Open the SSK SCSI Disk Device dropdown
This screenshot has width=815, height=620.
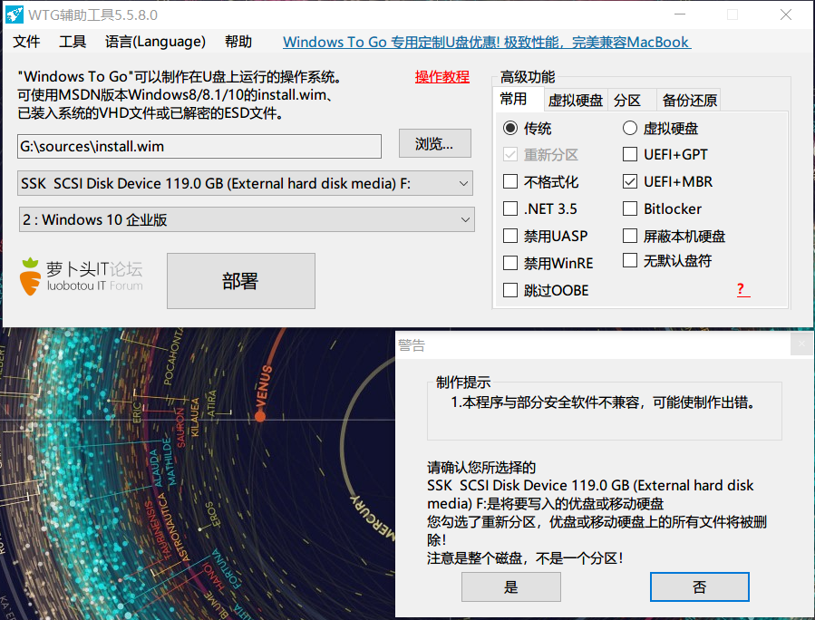[246, 183]
